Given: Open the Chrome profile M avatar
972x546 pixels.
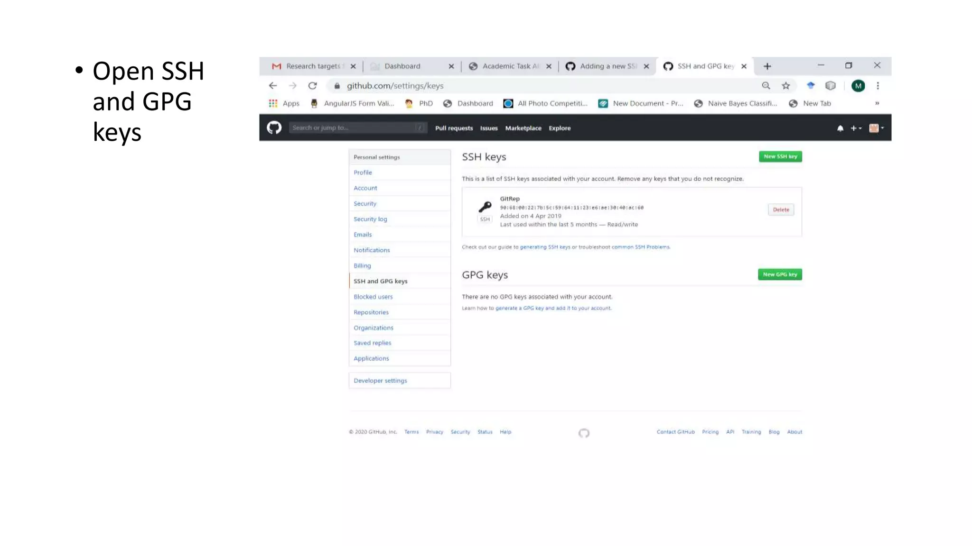Looking at the screenshot, I should [858, 86].
